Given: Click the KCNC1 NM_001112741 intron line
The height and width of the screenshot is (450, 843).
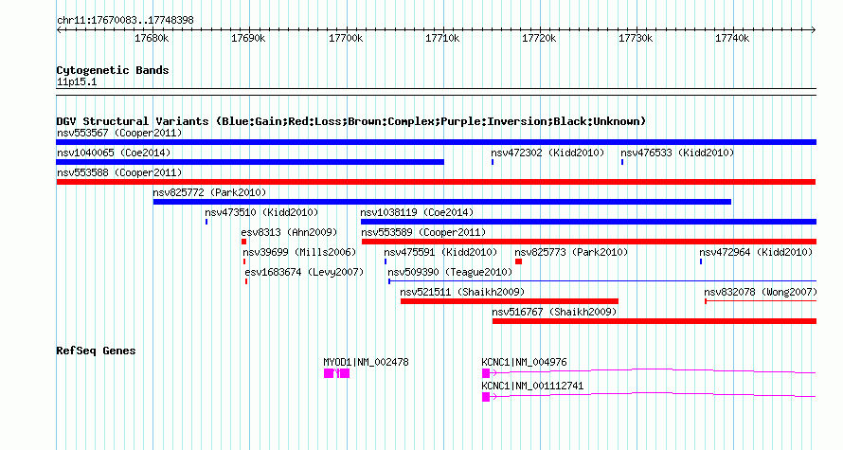Looking at the screenshot, I should [x=653, y=395].
